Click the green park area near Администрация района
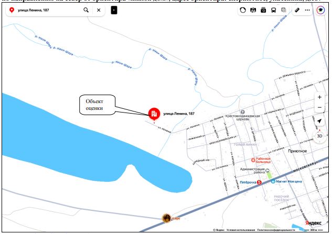 tap(269, 176)
